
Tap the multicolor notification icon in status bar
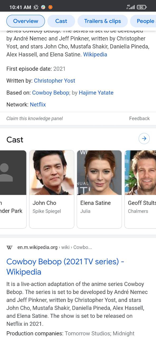click(x=43, y=7)
